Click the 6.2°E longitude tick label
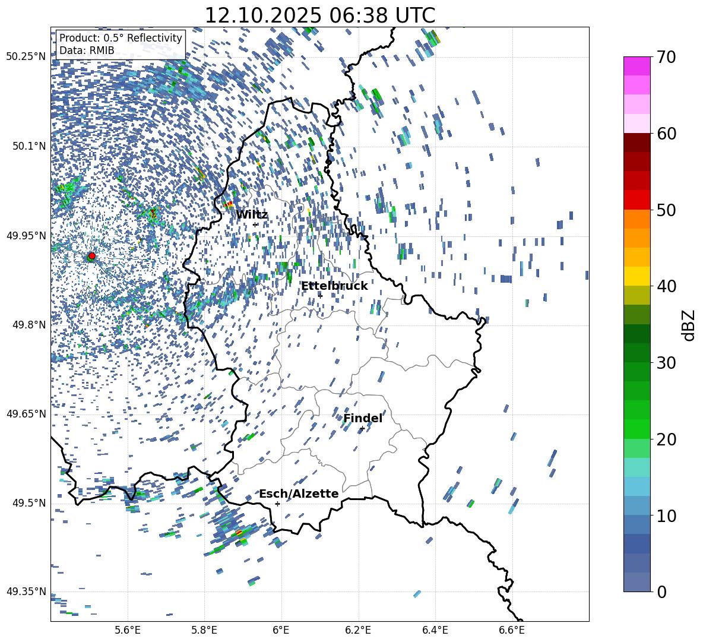The width and height of the screenshot is (703, 642). [358, 630]
